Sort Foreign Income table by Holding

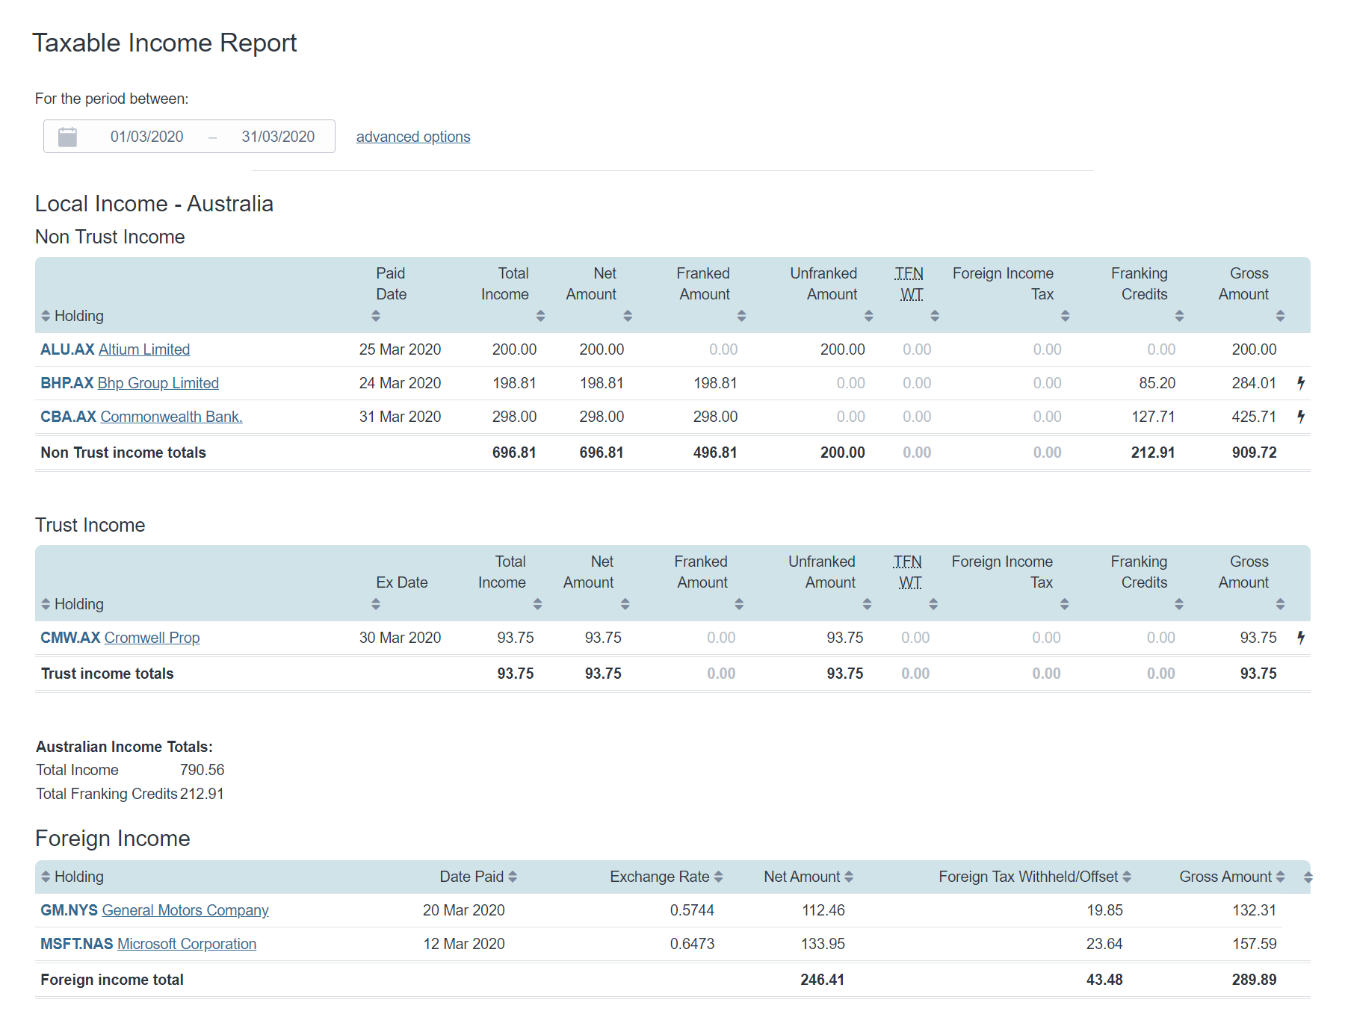pyautogui.click(x=46, y=877)
